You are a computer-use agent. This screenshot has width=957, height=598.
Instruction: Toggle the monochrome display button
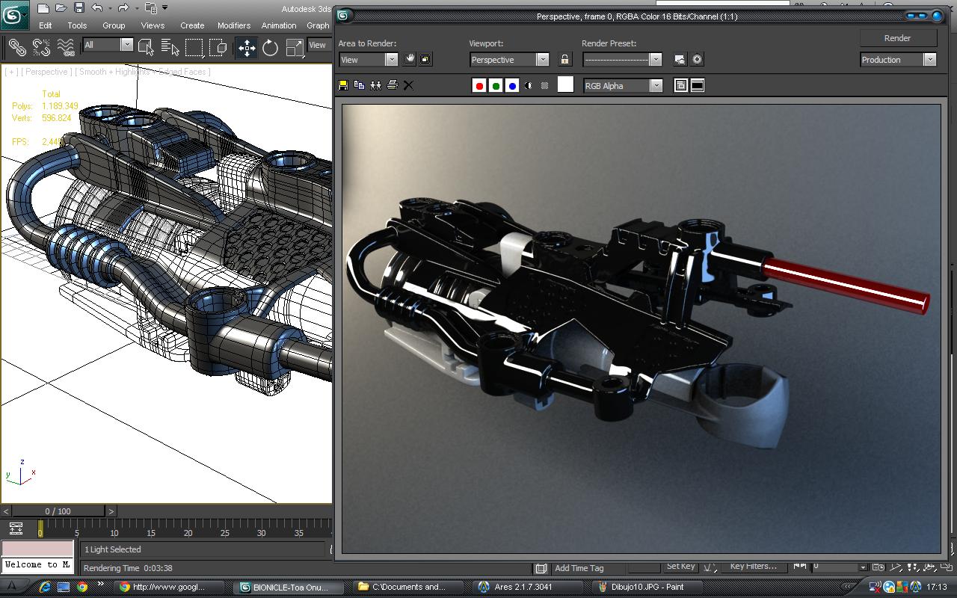click(544, 86)
